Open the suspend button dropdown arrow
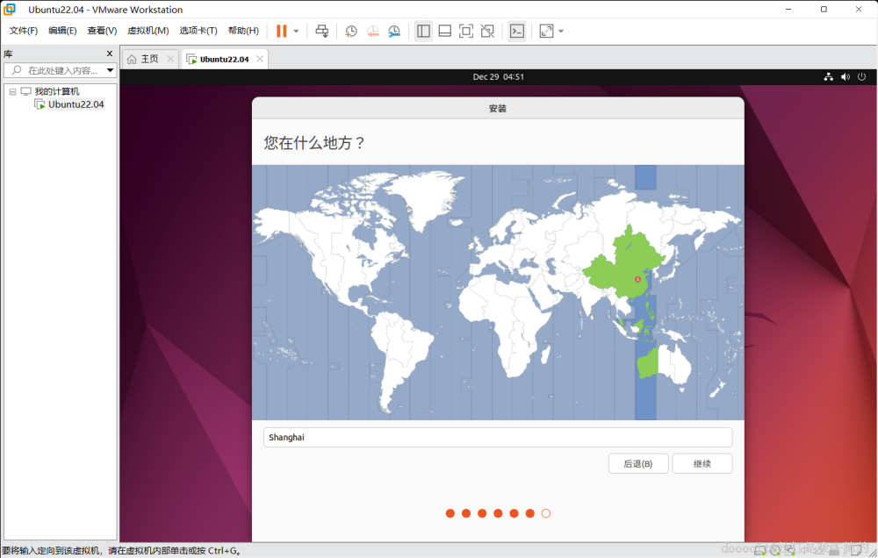 [296, 31]
